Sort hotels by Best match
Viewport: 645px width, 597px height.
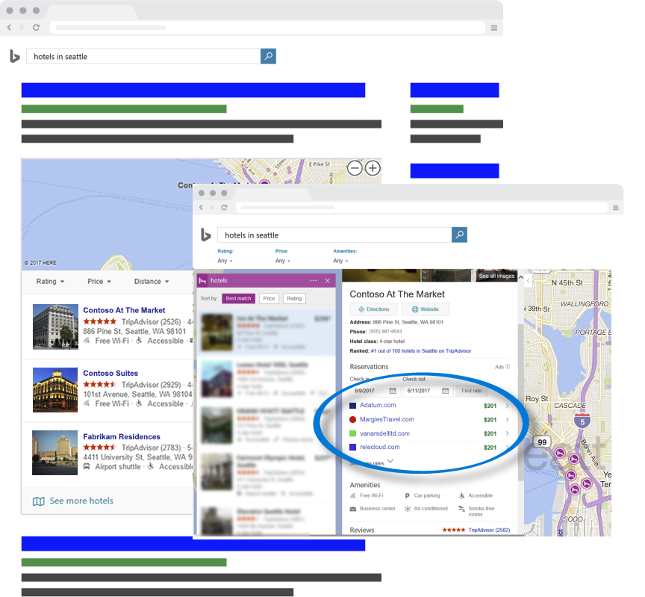tap(238, 299)
